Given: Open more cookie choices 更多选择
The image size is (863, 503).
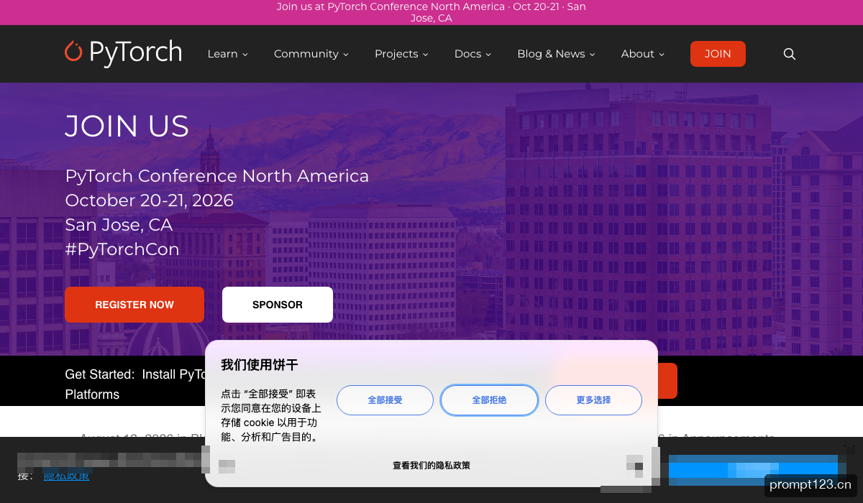Looking at the screenshot, I should point(593,400).
